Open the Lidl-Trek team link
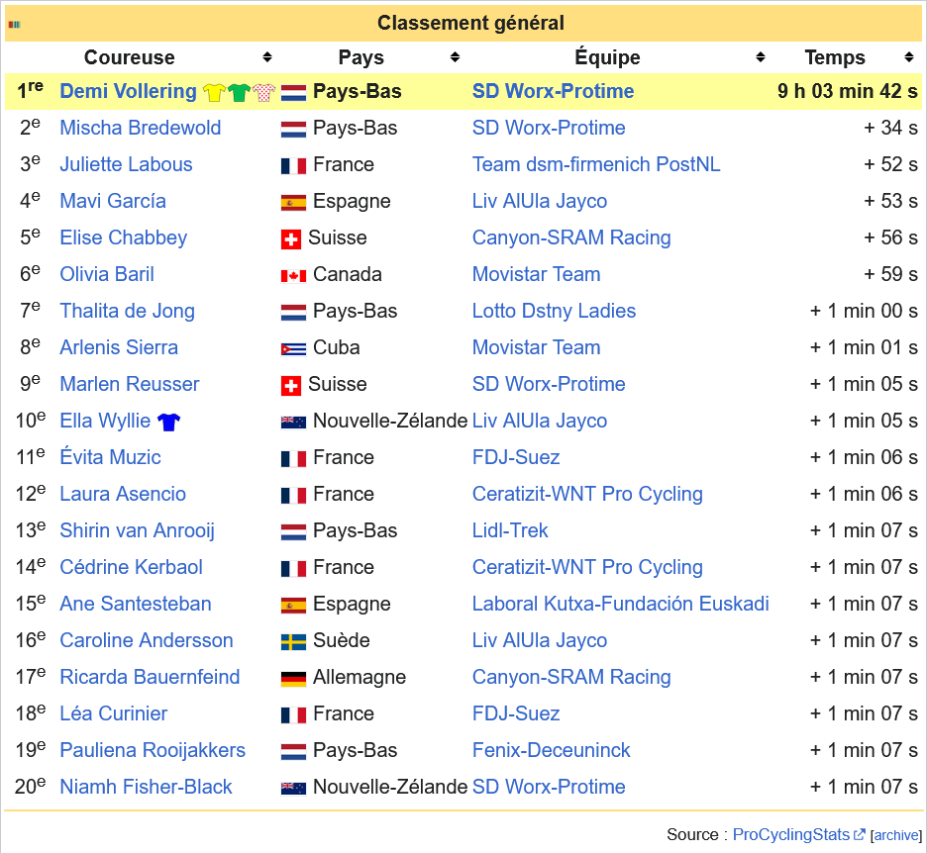927x853 pixels. click(x=510, y=530)
